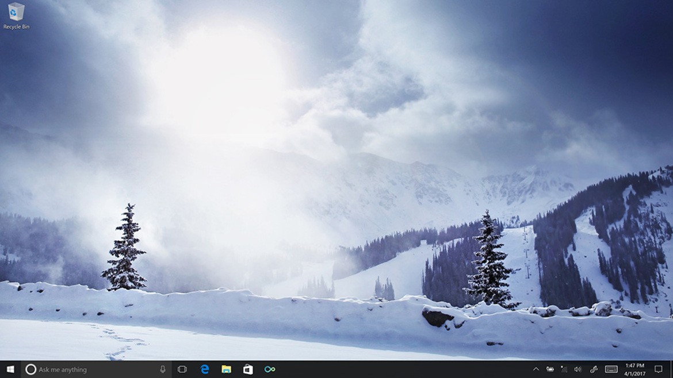
Task: Open the Windows Store taskbar icon
Action: point(248,369)
